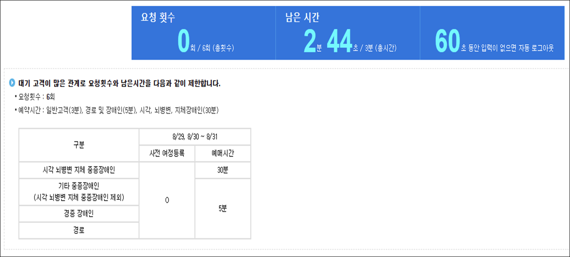Click the large '60' auto-logout seconds value

coord(448,42)
